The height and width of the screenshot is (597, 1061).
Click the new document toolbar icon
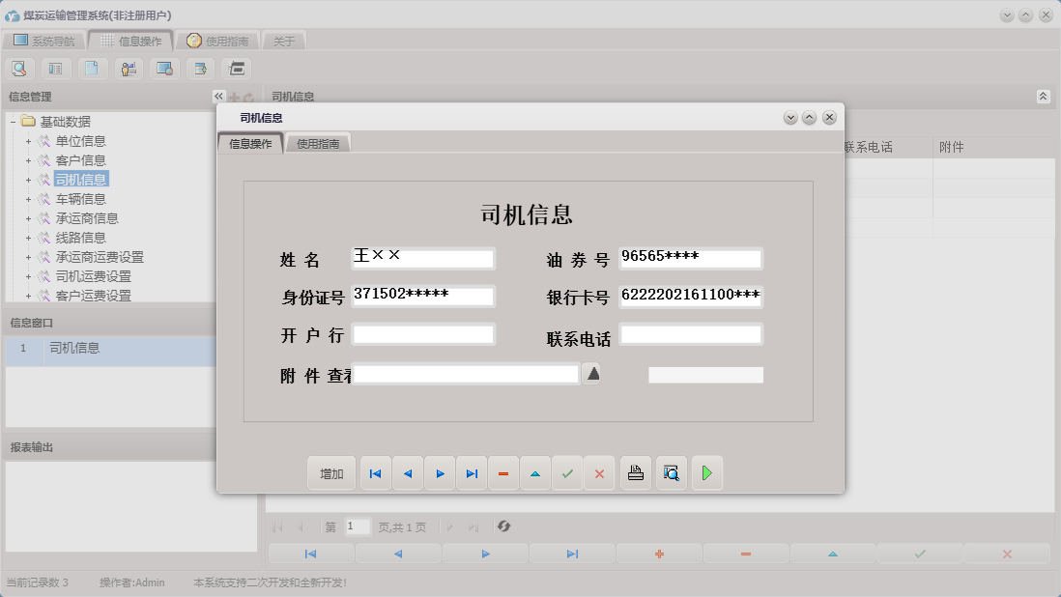coord(91,68)
